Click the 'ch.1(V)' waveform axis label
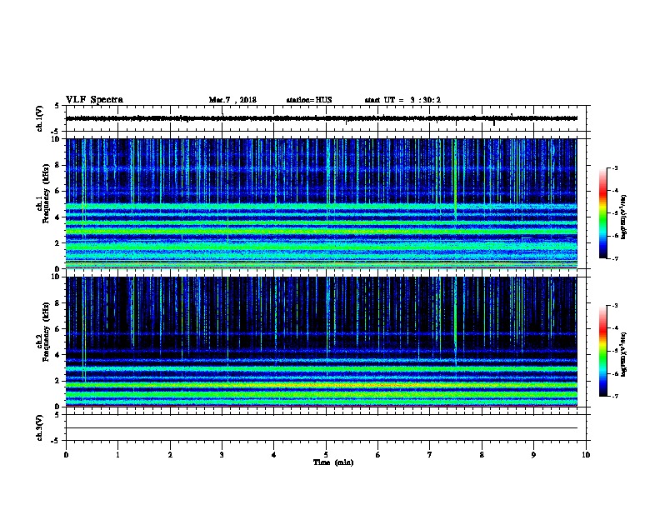 tap(40, 118)
